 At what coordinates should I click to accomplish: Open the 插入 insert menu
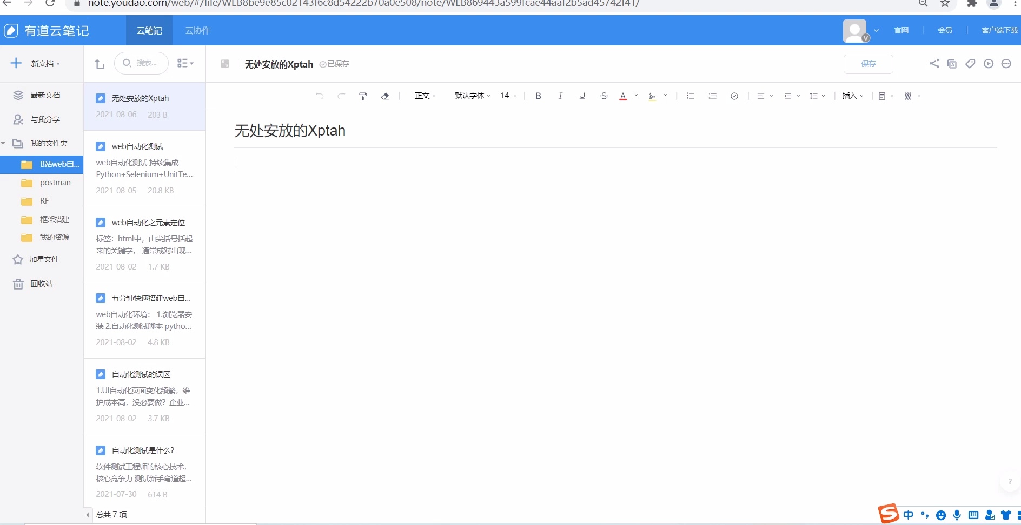(x=852, y=96)
